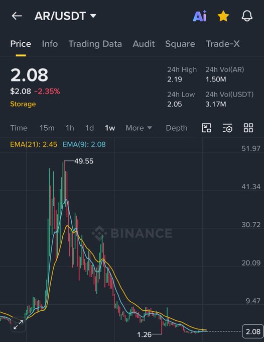Toggle the yellow favorite star
264x342 pixels.
pos(223,17)
